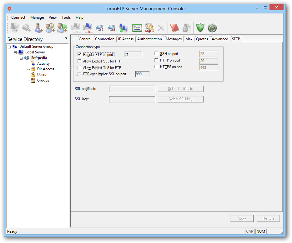
Task: Switch to the Authentication tab
Action: point(149,39)
